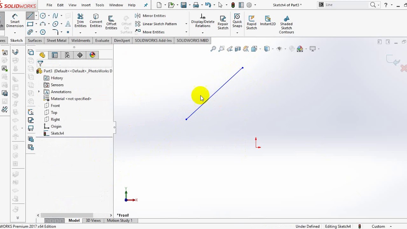The width and height of the screenshot is (407, 229).
Task: Pin the SOLIDWORKS menu bar
Action: (146, 5)
